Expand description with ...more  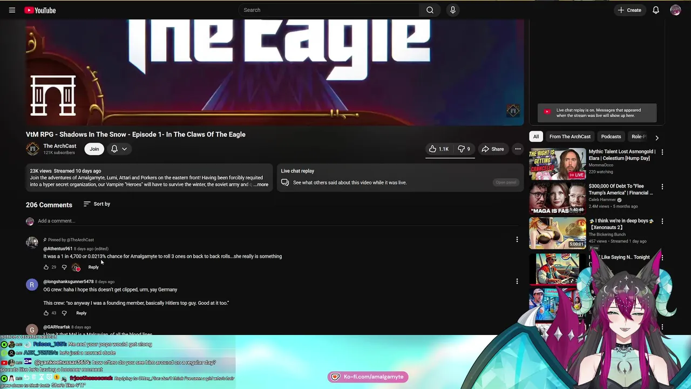coord(260,185)
